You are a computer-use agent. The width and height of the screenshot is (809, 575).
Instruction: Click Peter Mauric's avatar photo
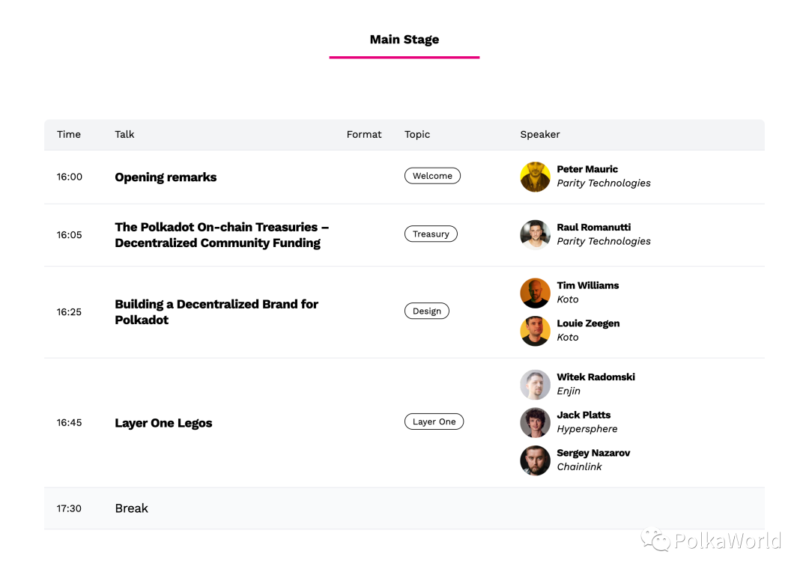[535, 177]
